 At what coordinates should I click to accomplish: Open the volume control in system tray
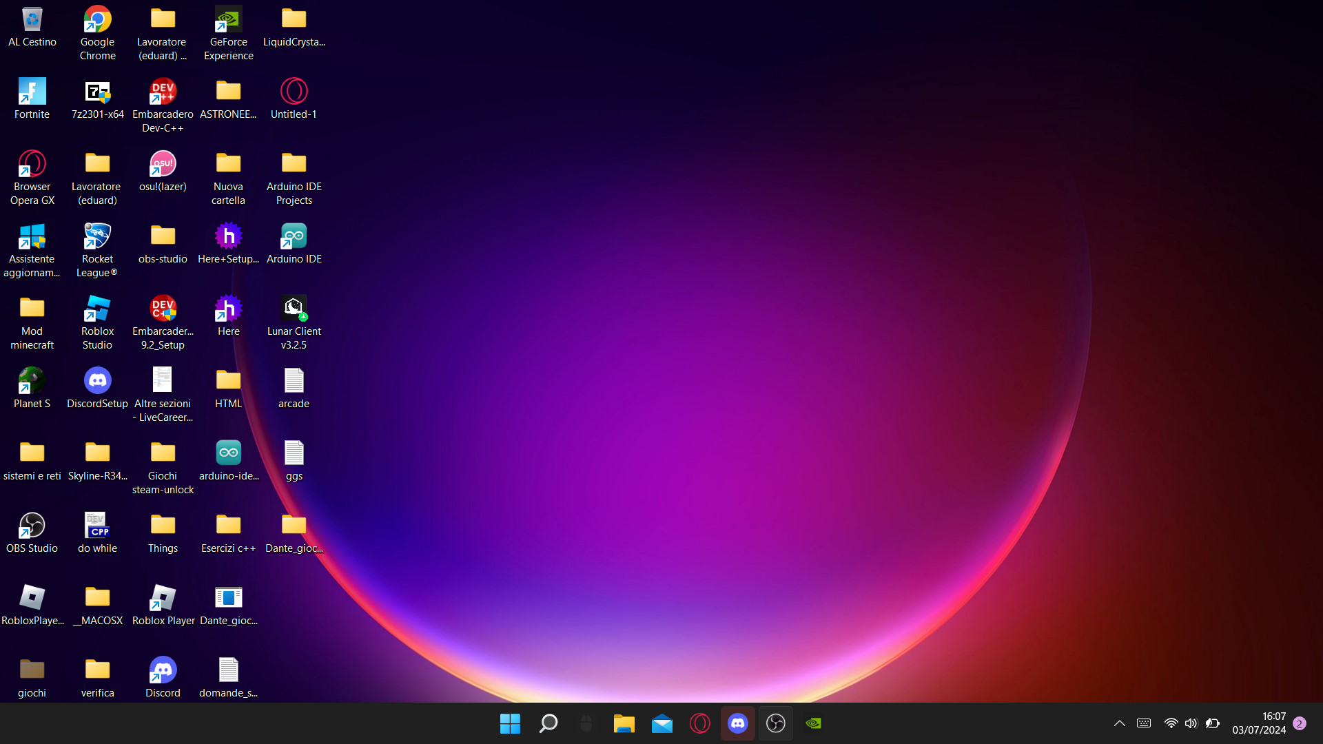click(1191, 723)
